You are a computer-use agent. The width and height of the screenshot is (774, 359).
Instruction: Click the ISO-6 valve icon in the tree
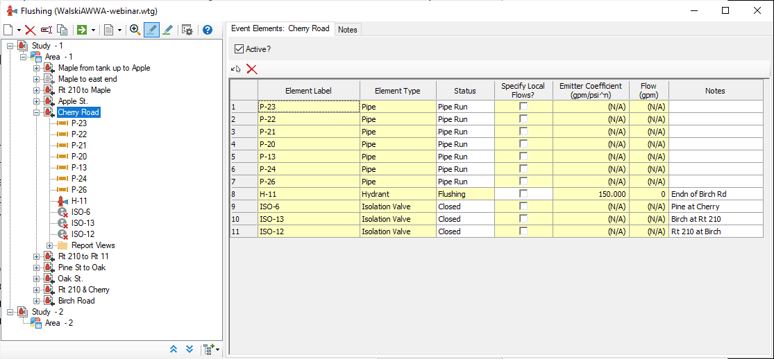pos(62,212)
